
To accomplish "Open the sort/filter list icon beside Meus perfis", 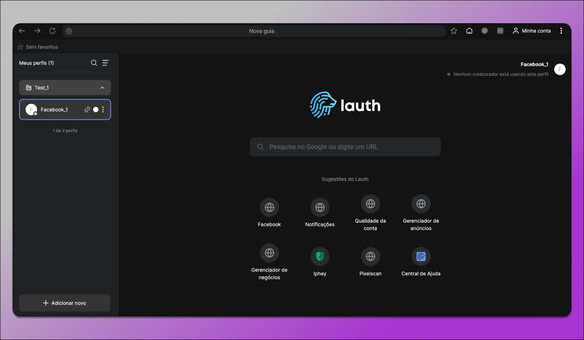I will pyautogui.click(x=105, y=63).
